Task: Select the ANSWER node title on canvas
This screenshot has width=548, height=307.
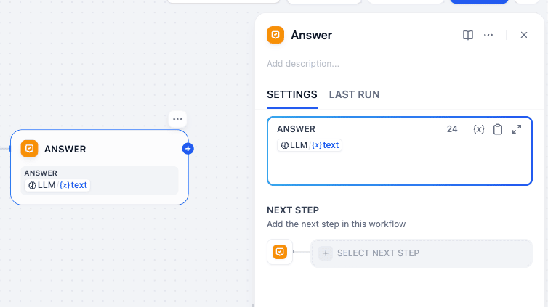Action: point(65,149)
